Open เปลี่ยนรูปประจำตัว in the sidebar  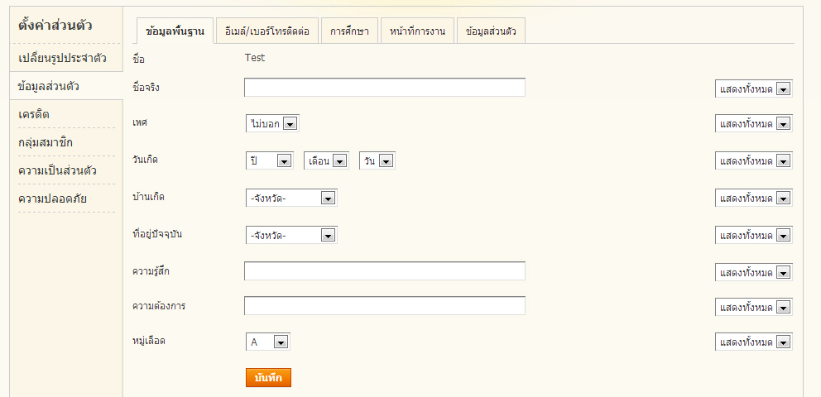pyautogui.click(x=62, y=58)
